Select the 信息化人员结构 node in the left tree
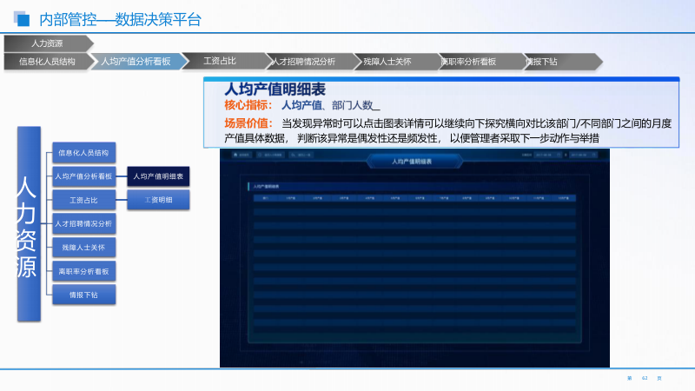This screenshot has height=391, width=695. (x=83, y=153)
